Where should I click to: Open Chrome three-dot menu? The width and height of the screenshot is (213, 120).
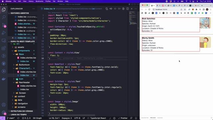click(x=211, y=10)
